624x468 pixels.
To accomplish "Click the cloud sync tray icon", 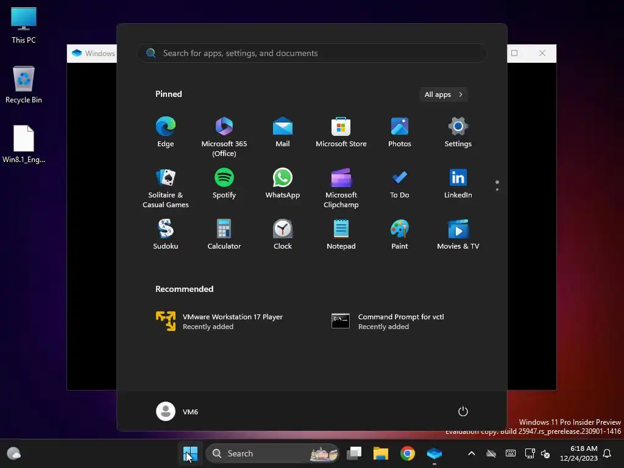I will [491, 453].
